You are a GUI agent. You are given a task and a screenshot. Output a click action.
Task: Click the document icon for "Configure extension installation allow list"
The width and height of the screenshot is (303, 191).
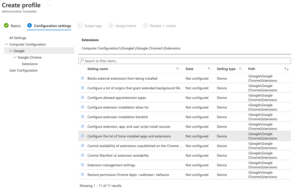tap(83, 107)
